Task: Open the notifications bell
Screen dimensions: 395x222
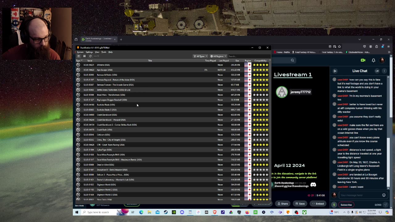Action: click(x=373, y=60)
